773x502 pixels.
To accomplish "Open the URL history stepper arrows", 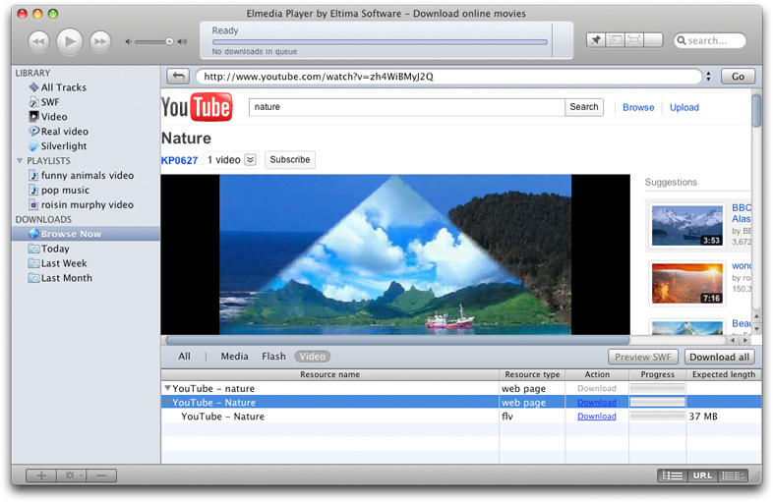I will tap(708, 77).
